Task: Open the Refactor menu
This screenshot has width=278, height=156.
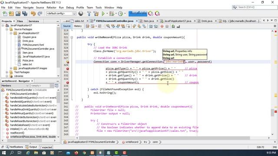Action: pos(51,8)
